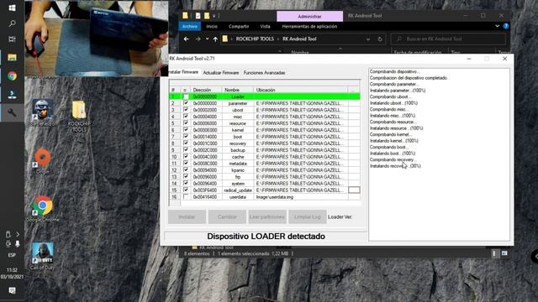Click the Leer particiones button
The height and width of the screenshot is (302, 538).
[267, 216]
